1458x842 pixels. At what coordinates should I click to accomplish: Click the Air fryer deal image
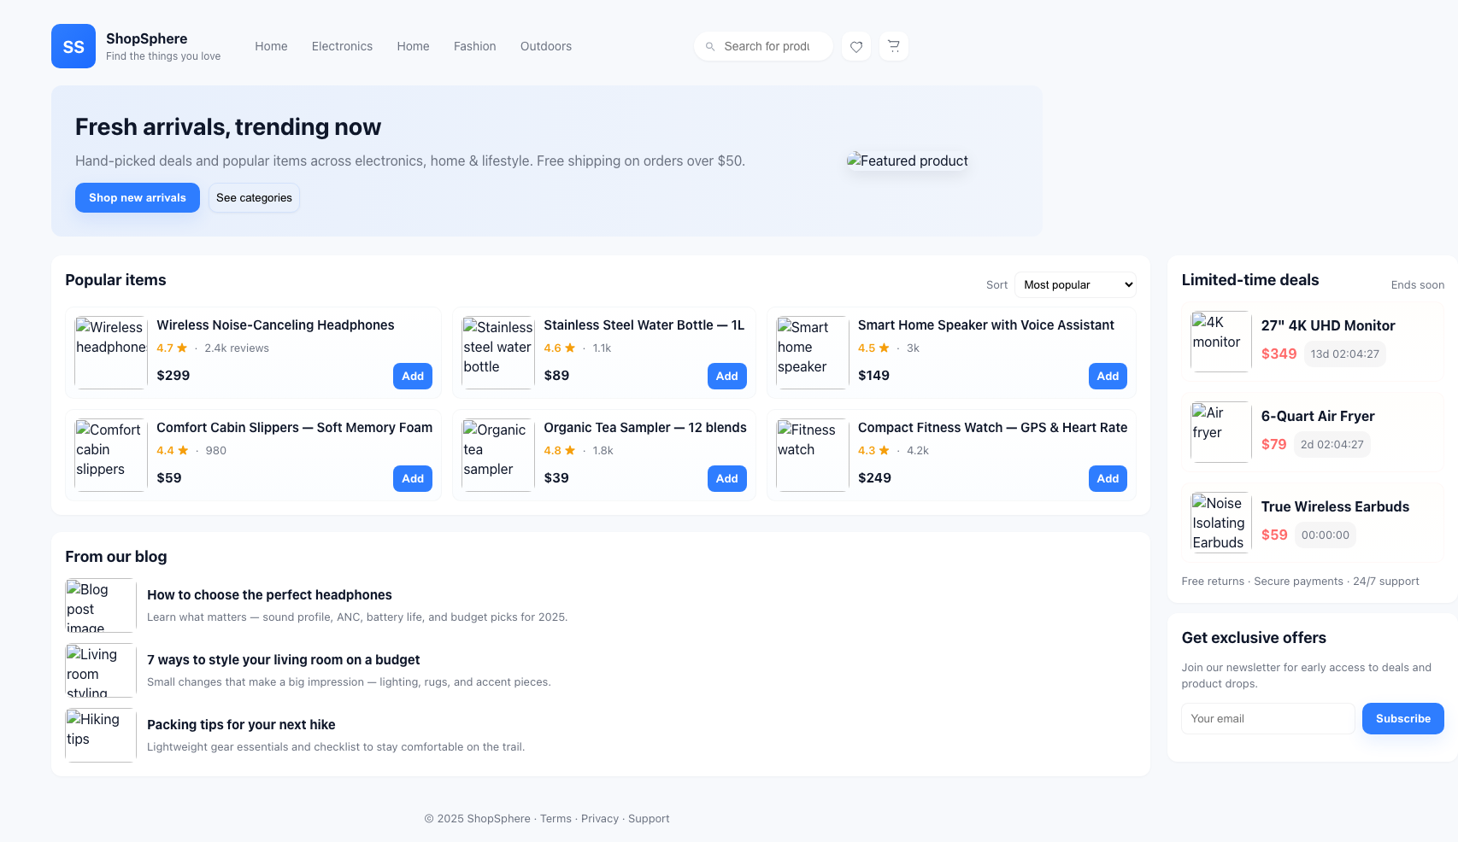click(1220, 431)
